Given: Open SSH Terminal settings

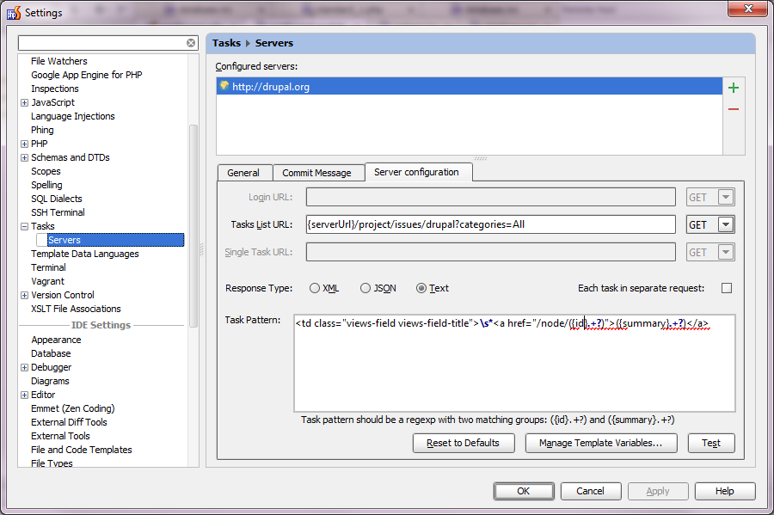Looking at the screenshot, I should [x=58, y=212].
